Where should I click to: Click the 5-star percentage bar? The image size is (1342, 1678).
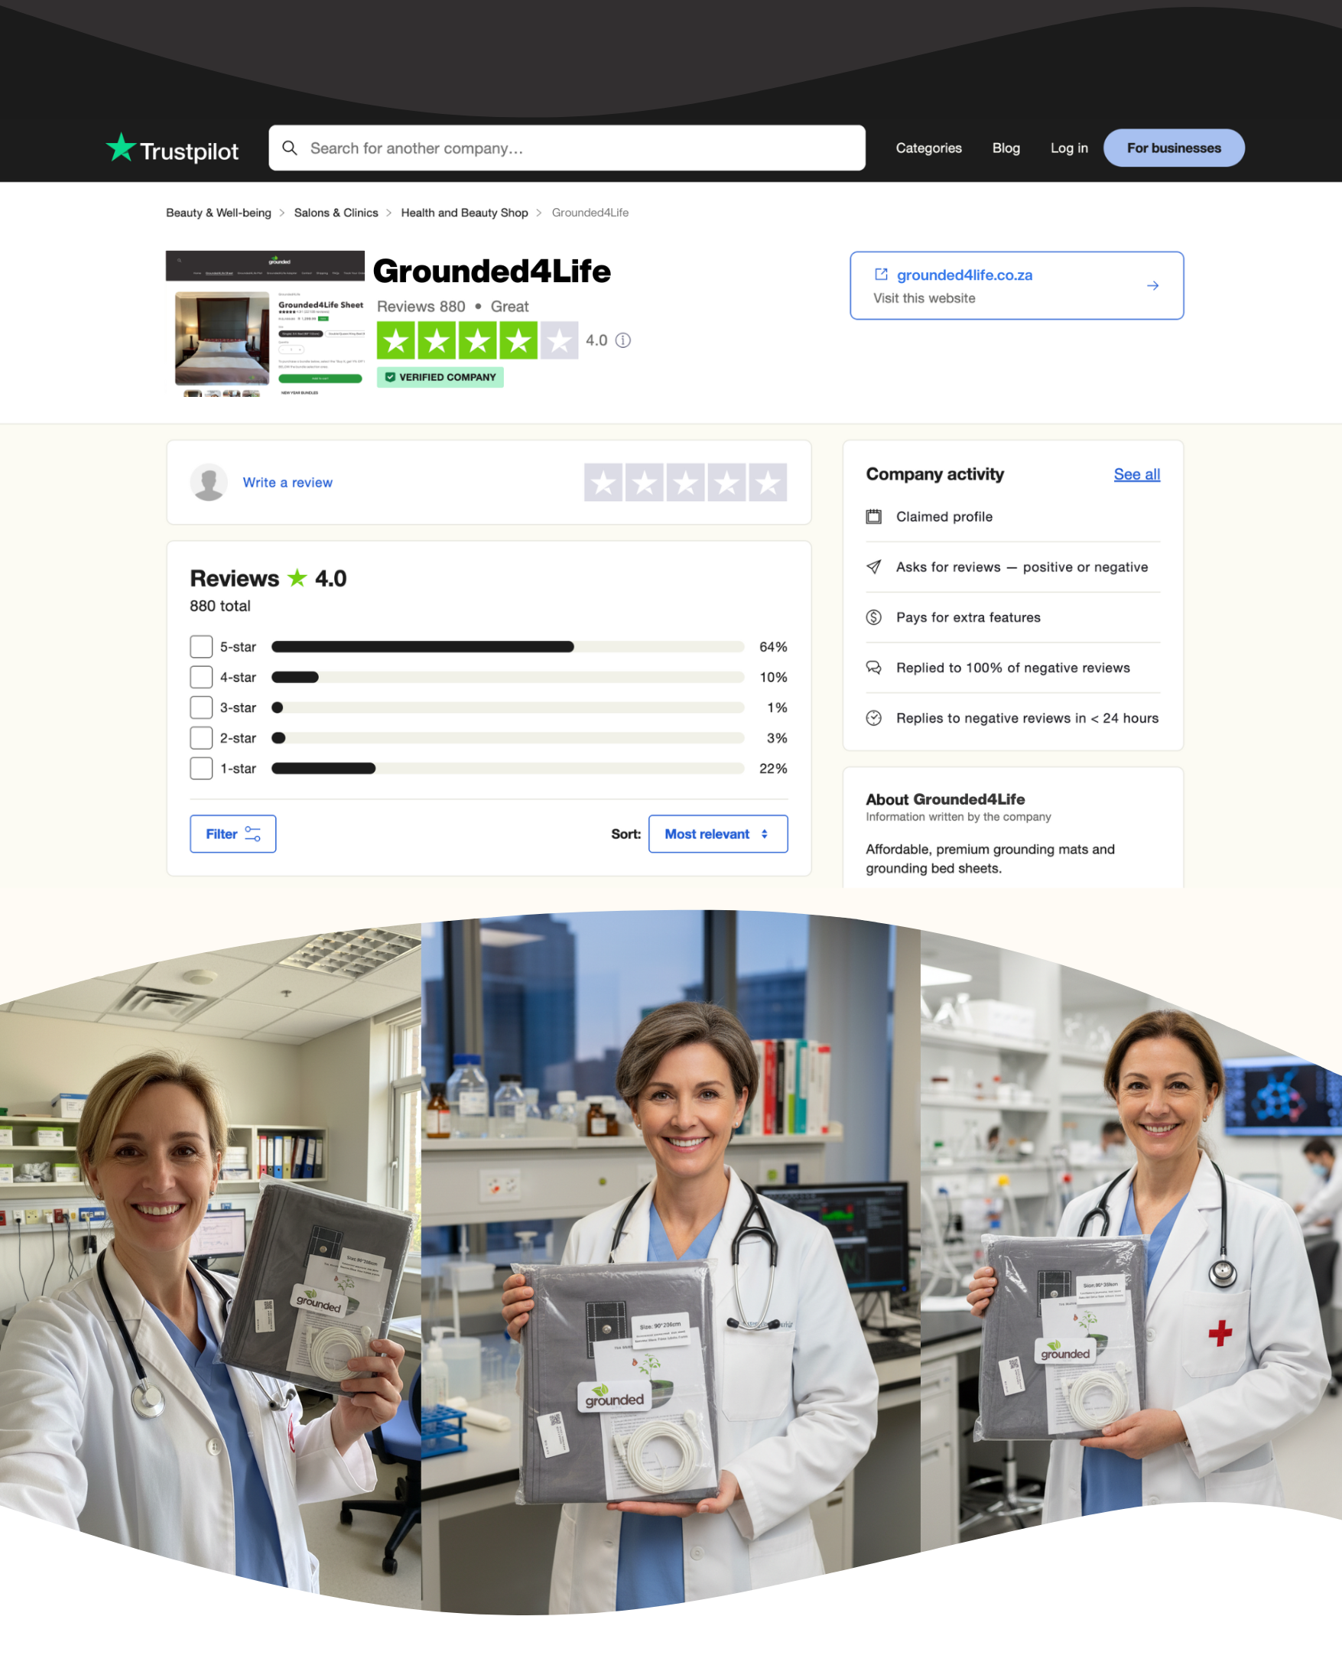tap(507, 647)
